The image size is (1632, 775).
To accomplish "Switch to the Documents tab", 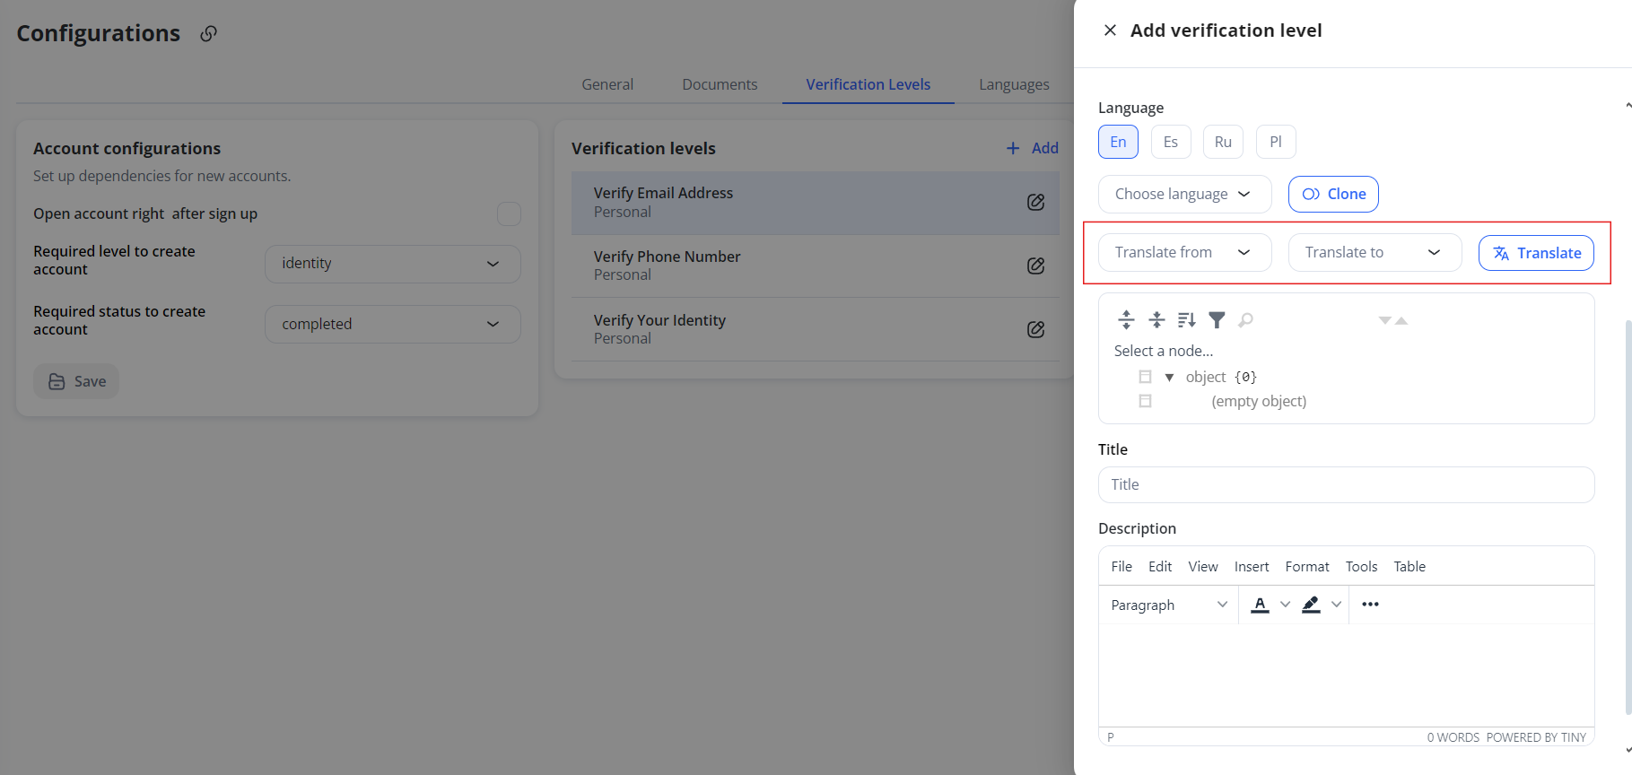I will point(720,84).
